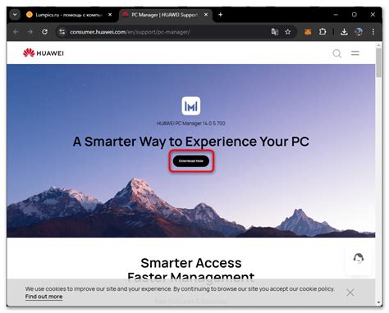Click the page vertical scrollbar thumb
The image size is (389, 313).
point(378,62)
